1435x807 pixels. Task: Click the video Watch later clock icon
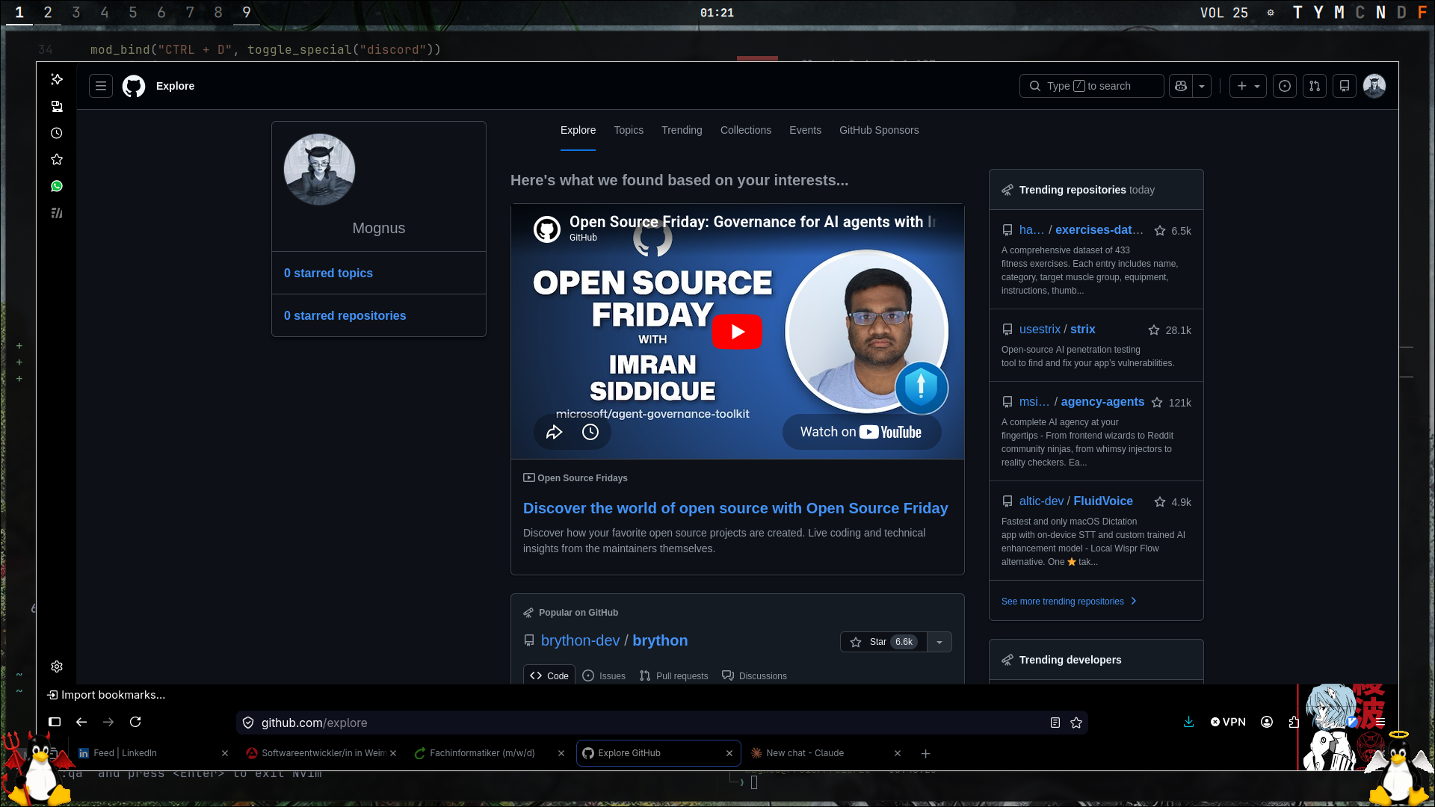point(590,432)
